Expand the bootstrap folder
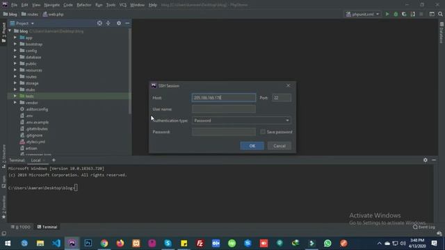The image size is (445, 250). (15, 44)
